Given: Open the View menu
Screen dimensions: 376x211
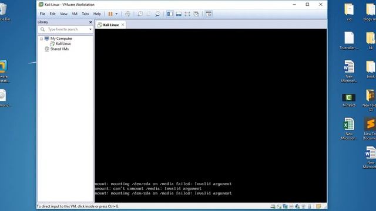Looking at the screenshot, I should [x=63, y=14].
